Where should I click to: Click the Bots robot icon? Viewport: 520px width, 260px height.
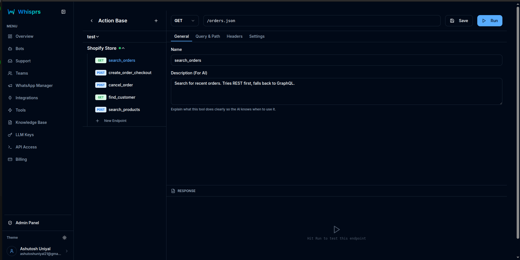10,49
